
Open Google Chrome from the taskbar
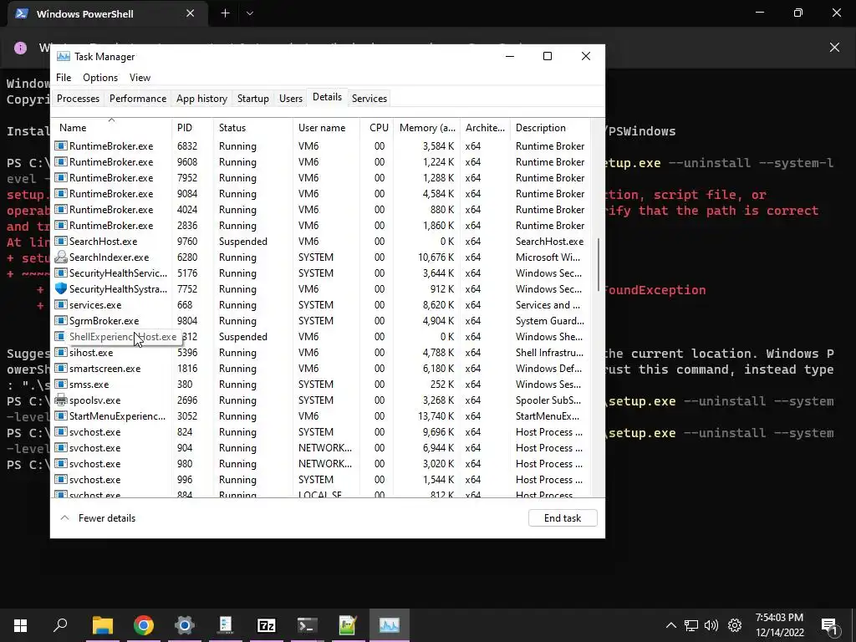point(143,625)
